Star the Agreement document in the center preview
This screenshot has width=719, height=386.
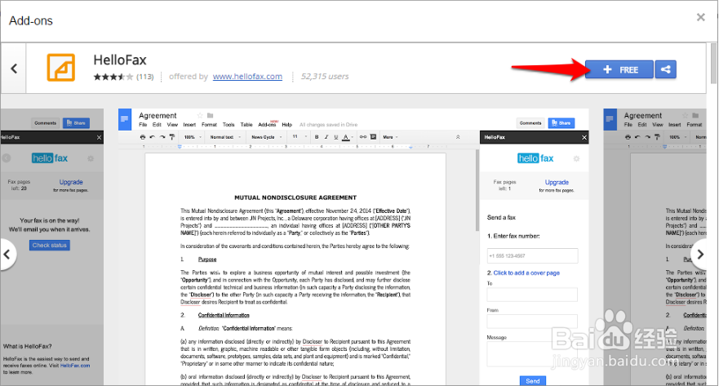click(199, 116)
